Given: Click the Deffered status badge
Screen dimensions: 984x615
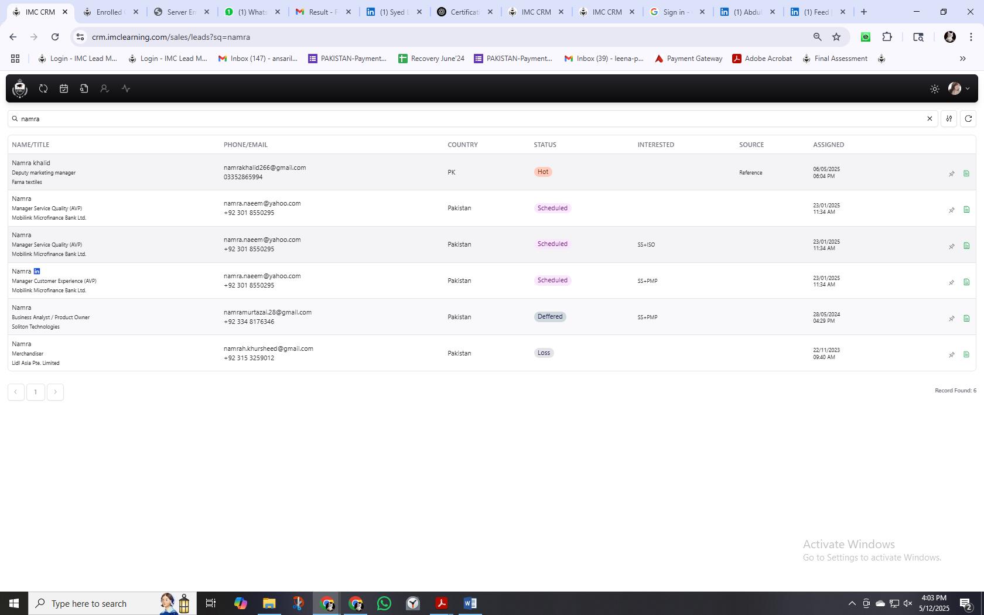Looking at the screenshot, I should (x=550, y=316).
